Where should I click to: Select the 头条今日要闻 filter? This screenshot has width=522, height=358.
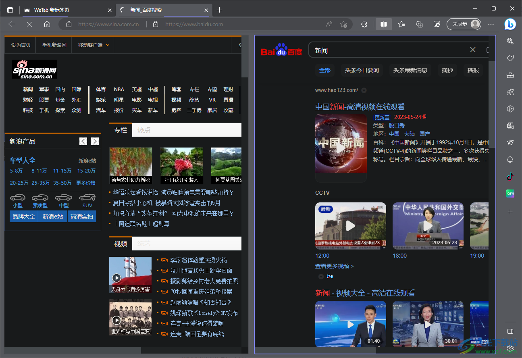[362, 70]
